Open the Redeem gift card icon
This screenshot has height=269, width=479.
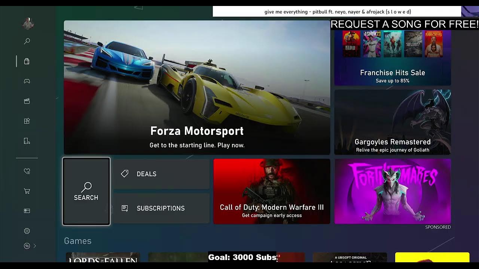point(27,211)
